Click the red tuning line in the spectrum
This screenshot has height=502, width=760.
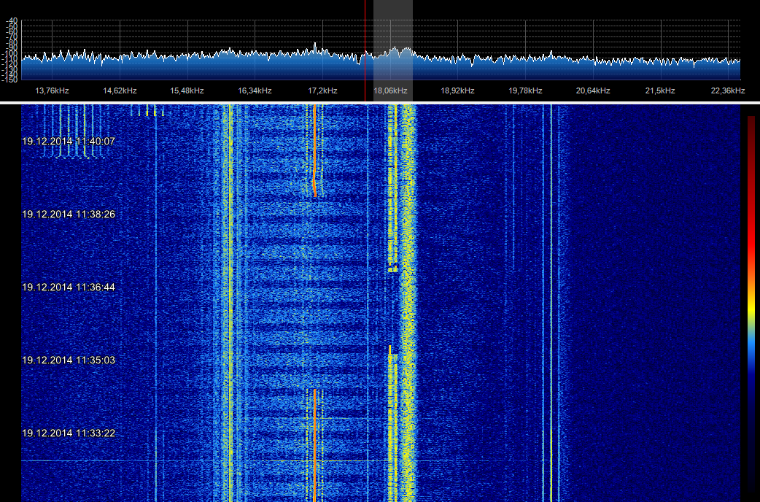pos(365,44)
